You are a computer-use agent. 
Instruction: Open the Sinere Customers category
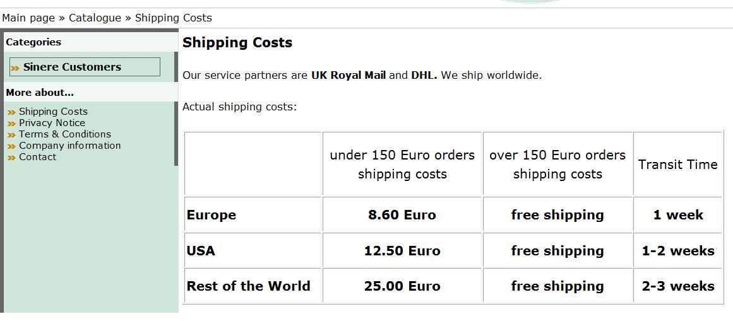point(72,67)
